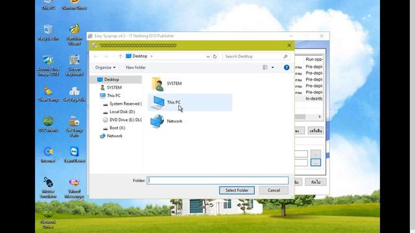Launch Acronis True Image 2014 icon
The width and height of the screenshot is (415, 233).
coord(48,65)
